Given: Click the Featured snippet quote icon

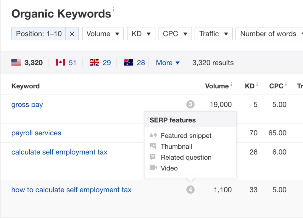Looking at the screenshot, I should click(153, 135).
